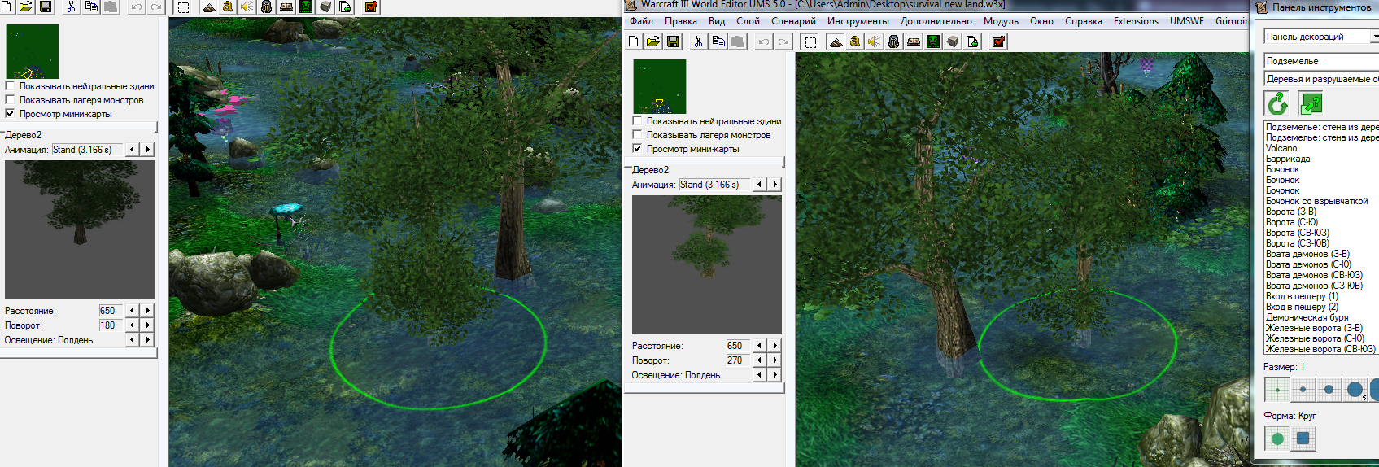Open Terrain Editor icon in right editor toolbar
Viewport: 1379px width, 467px height.
(x=836, y=41)
